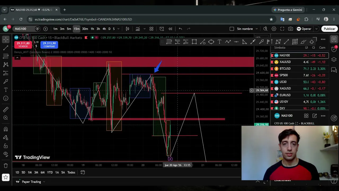
Task: Select the Text tool in left sidebar
Action: coord(6,90)
